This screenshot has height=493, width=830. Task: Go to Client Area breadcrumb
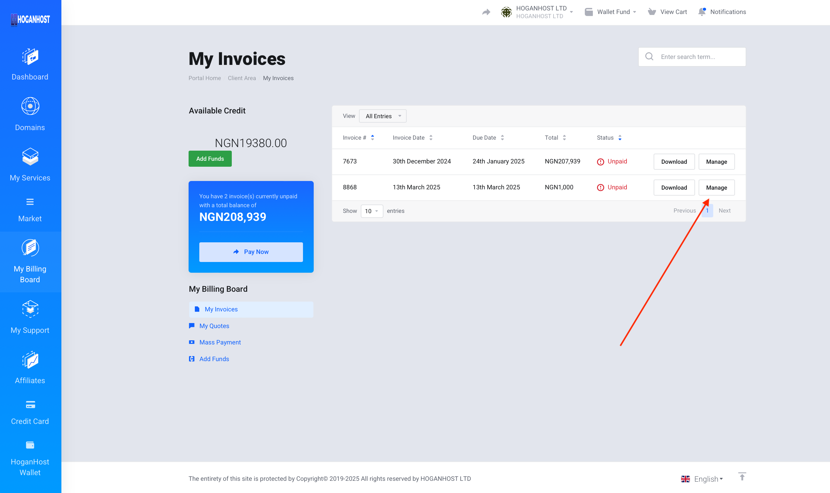(242, 78)
